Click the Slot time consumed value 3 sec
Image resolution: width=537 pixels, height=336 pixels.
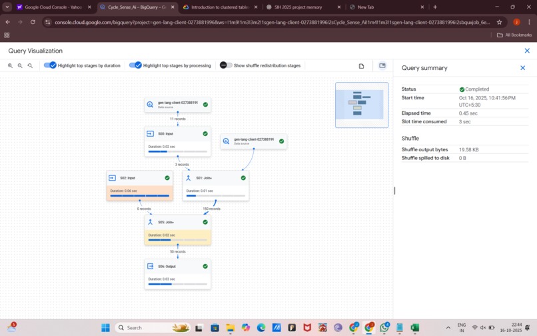465,122
